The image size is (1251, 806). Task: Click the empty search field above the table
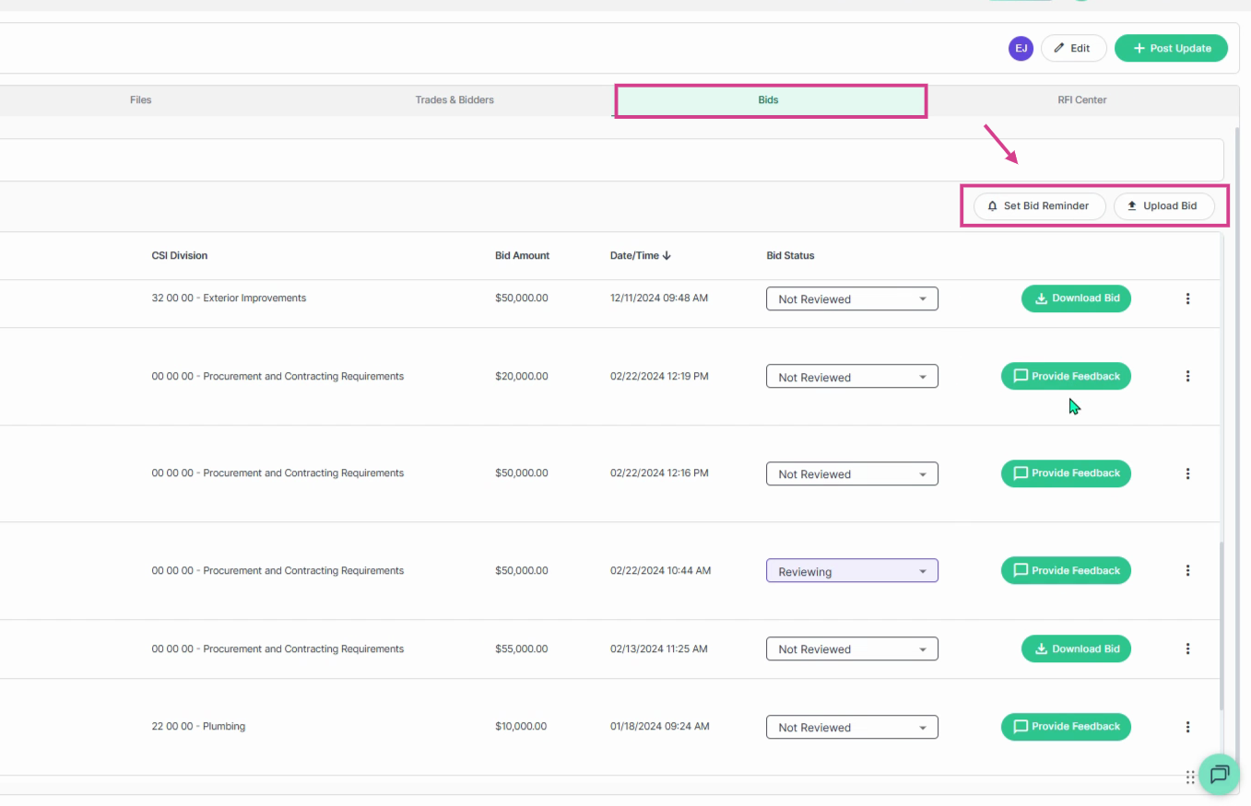click(612, 160)
